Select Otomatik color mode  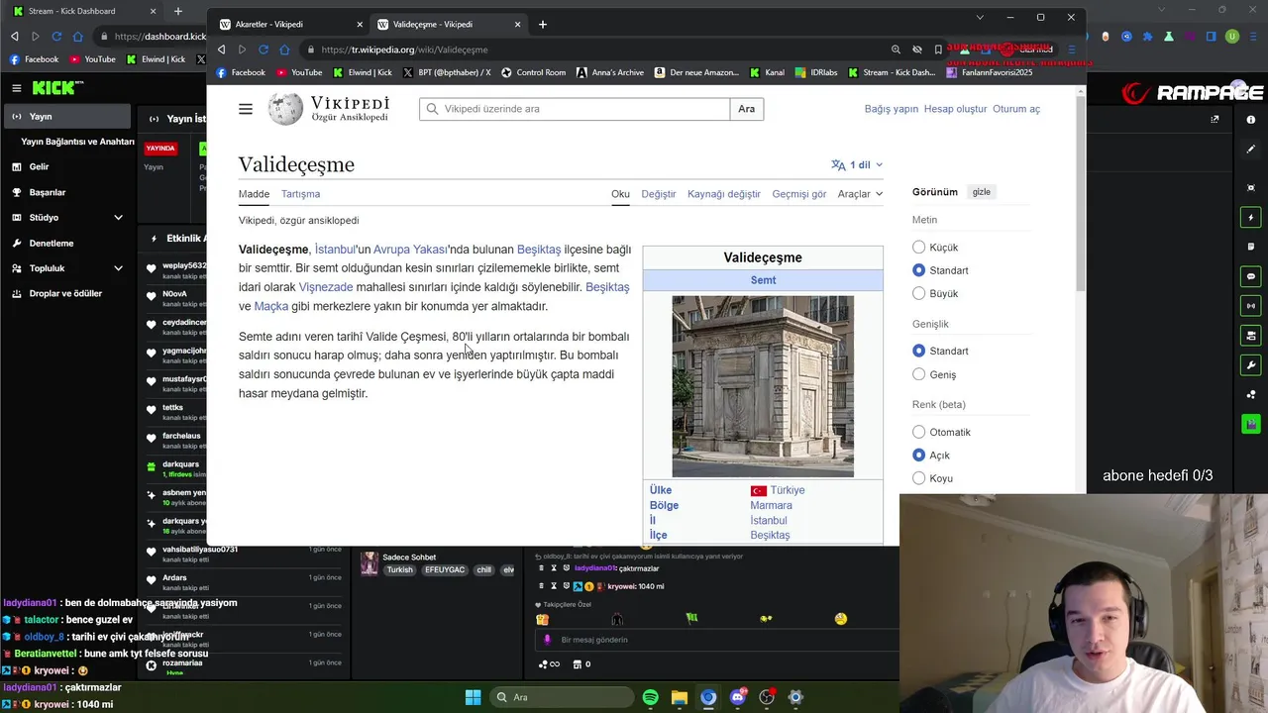(918, 432)
